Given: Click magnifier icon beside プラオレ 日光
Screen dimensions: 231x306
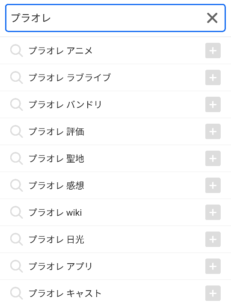Looking at the screenshot, I should 17,240.
